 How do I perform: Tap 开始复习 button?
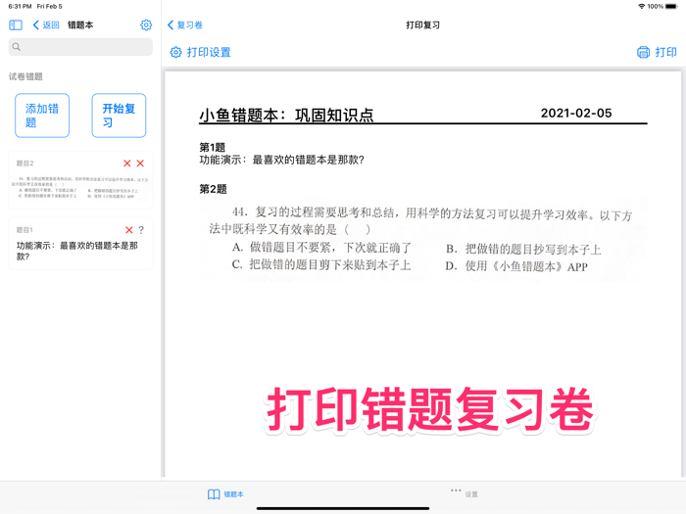119,116
